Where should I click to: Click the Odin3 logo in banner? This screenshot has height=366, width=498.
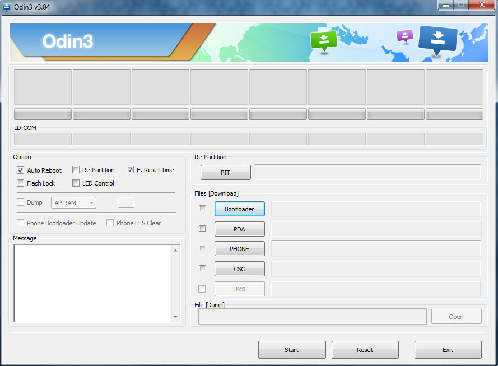[68, 41]
